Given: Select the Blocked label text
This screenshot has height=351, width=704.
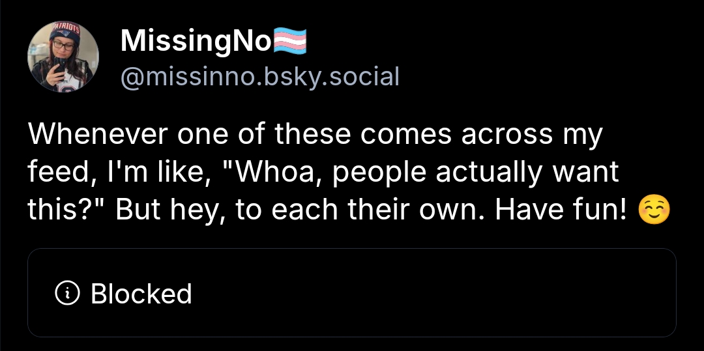Looking at the screenshot, I should click(x=141, y=294).
